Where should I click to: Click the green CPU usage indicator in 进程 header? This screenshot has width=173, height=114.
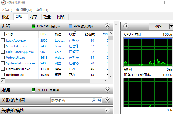pyautogui.click(x=33, y=26)
